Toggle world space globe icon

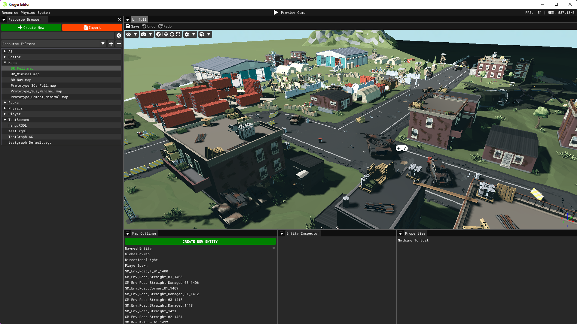click(159, 34)
